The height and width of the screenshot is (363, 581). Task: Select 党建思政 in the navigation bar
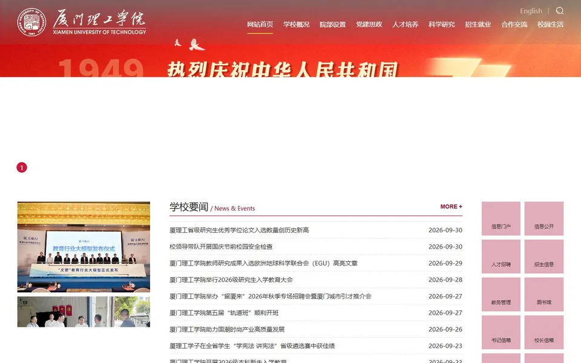(x=369, y=24)
